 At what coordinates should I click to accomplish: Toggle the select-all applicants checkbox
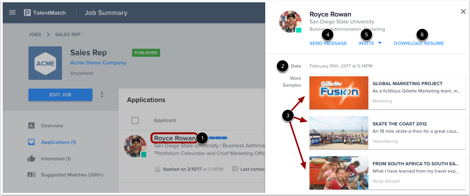(x=135, y=120)
